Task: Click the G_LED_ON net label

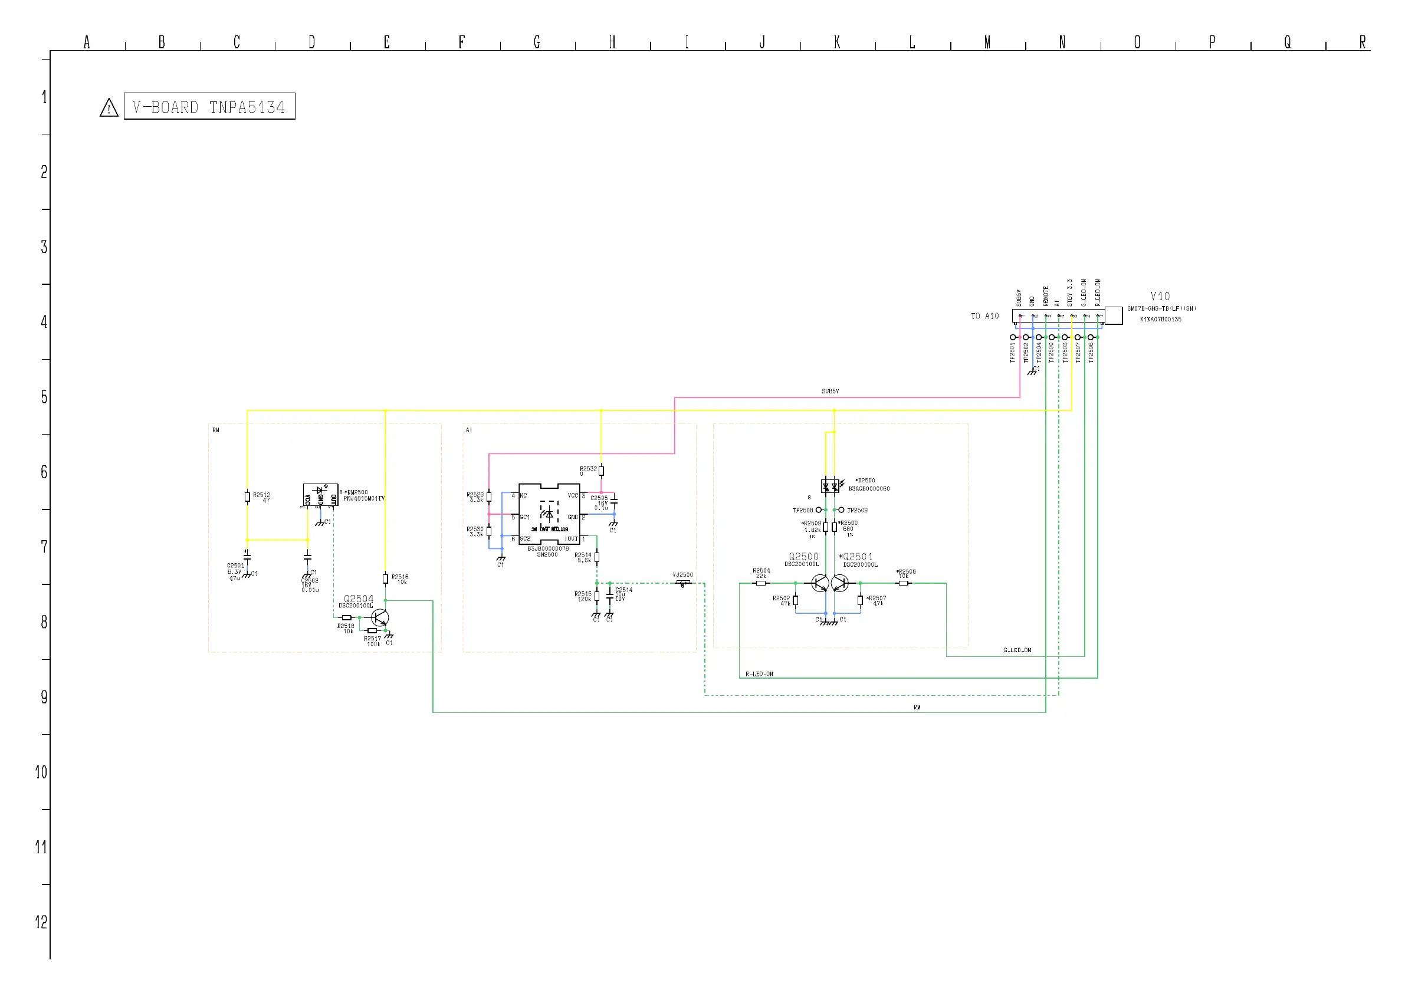Action: (1017, 650)
